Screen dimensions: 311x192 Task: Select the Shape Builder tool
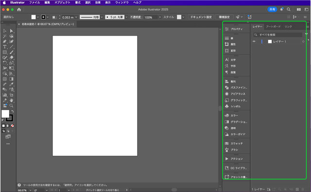[5, 74]
